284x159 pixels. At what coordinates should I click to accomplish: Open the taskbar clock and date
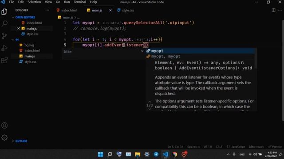(271, 154)
